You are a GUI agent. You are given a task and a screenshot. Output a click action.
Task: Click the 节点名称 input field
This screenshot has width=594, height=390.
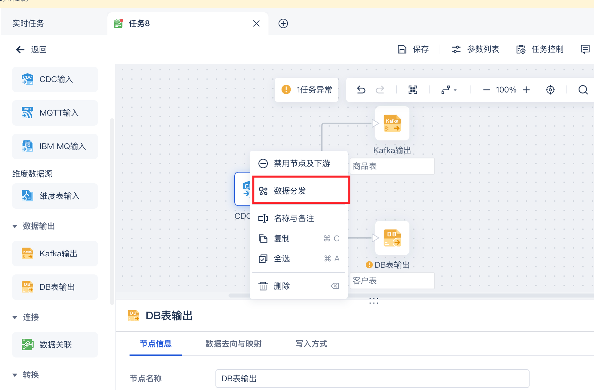coord(372,379)
